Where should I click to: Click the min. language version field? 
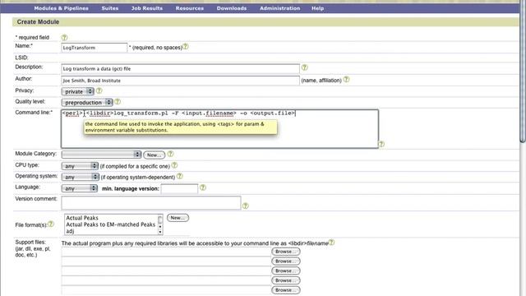point(179,188)
